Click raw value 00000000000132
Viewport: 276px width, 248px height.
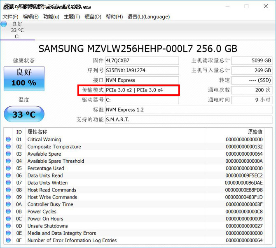244,147
